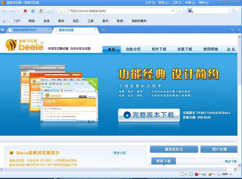Expand the 门户 bookmarks folder
Screen dimensions: 242x179
click(16, 21)
